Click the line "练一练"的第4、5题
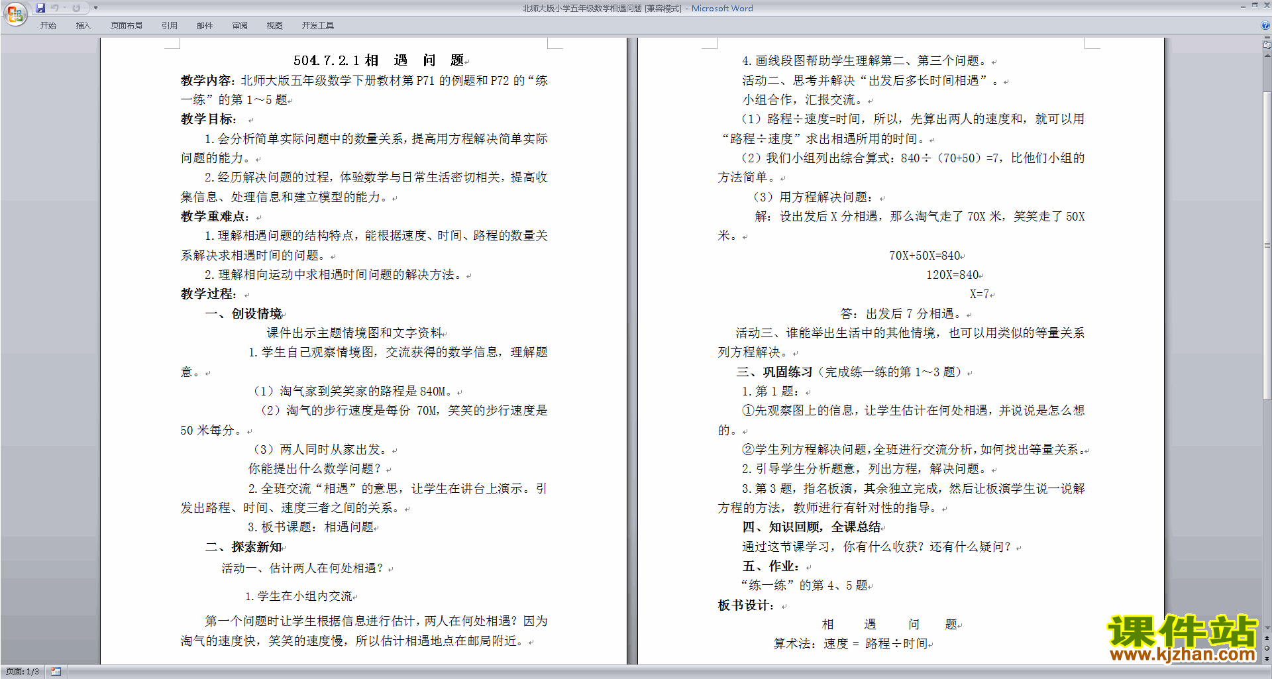The image size is (1272, 679). pos(804,586)
